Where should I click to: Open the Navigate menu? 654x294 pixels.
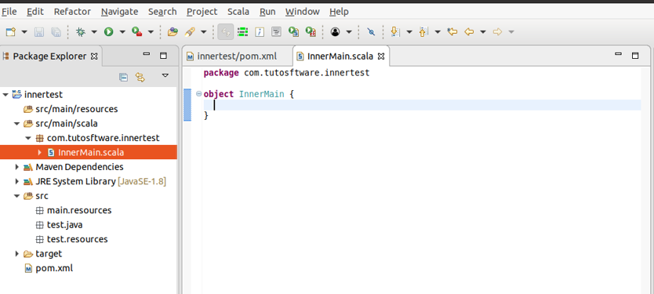[x=119, y=12]
